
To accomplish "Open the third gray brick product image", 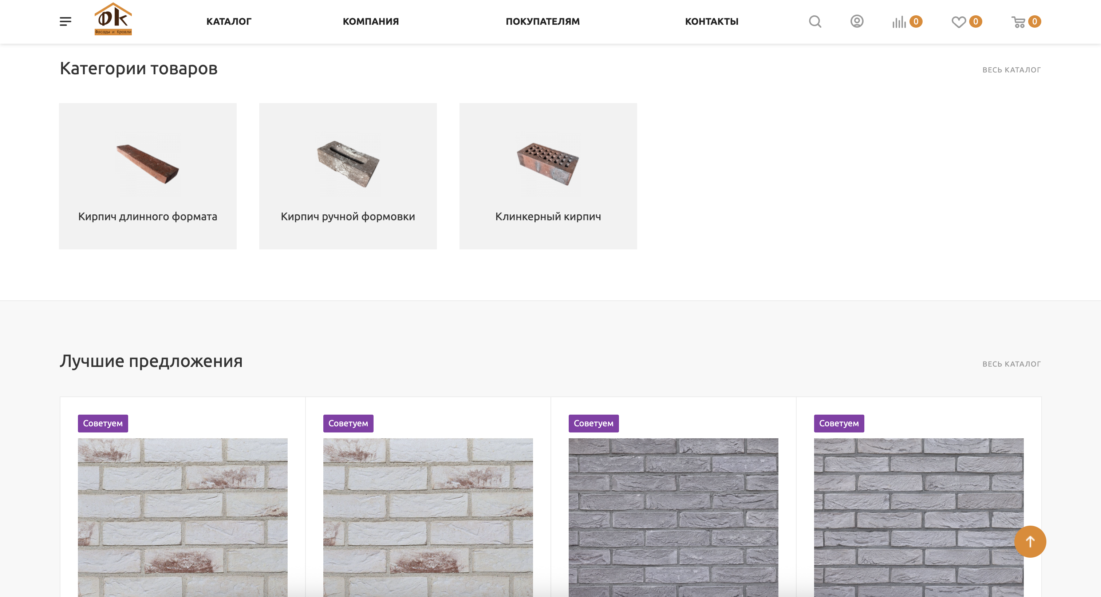I will 673,517.
